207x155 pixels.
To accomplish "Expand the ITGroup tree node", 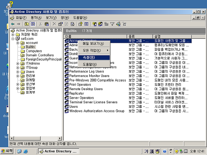I will [x=18, y=68].
